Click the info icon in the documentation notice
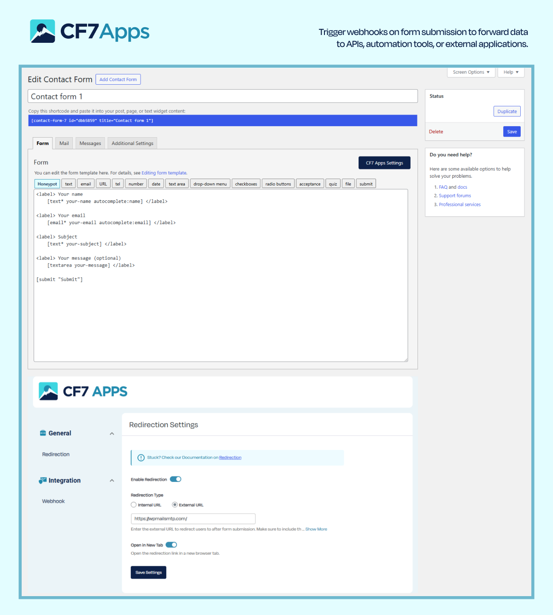Image resolution: width=553 pixels, height=615 pixels. tap(141, 458)
